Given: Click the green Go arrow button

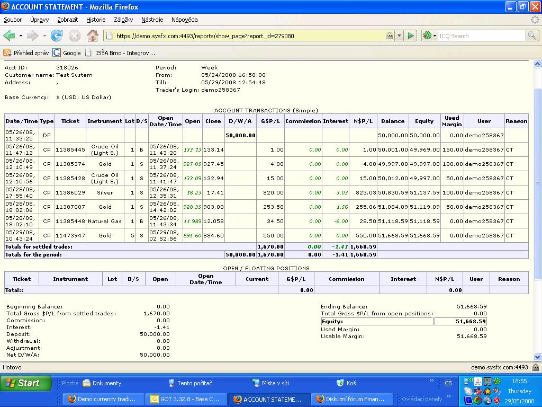Looking at the screenshot, I should click(x=411, y=36).
